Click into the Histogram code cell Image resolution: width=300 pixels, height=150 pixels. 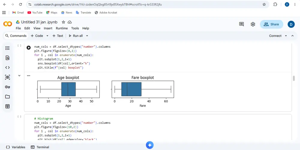(158, 127)
